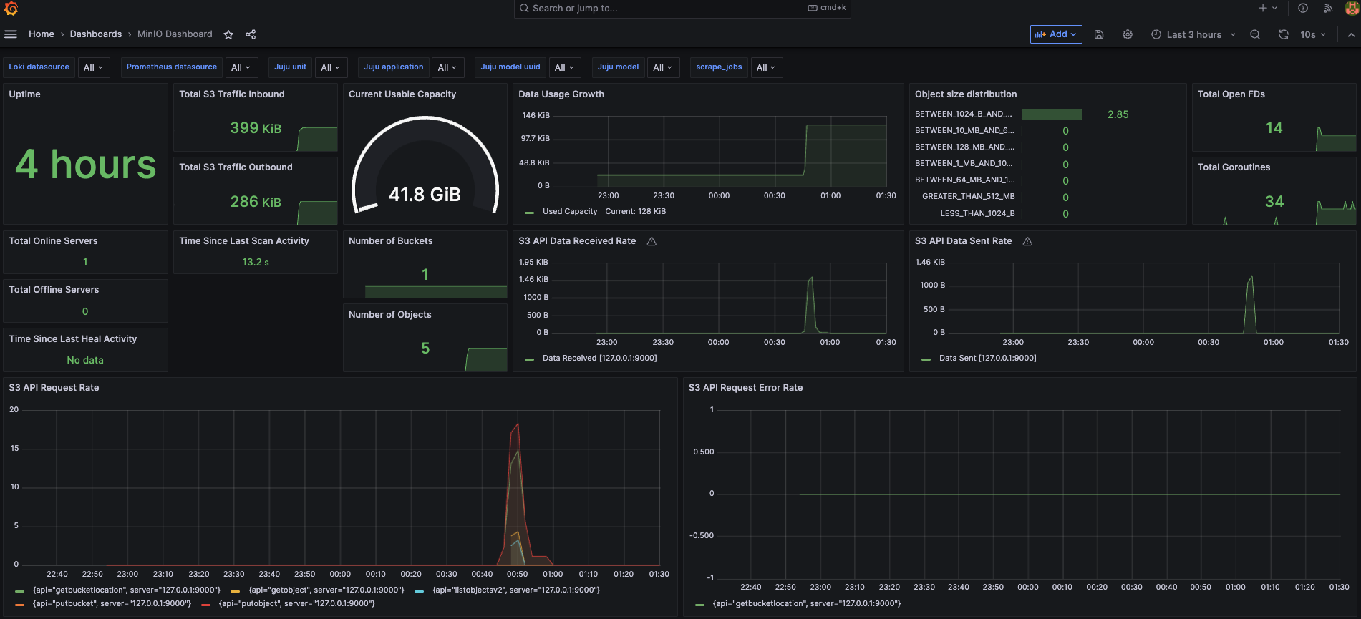The width and height of the screenshot is (1361, 619).
Task: Click the Object size distribution panel title
Action: (x=966, y=94)
